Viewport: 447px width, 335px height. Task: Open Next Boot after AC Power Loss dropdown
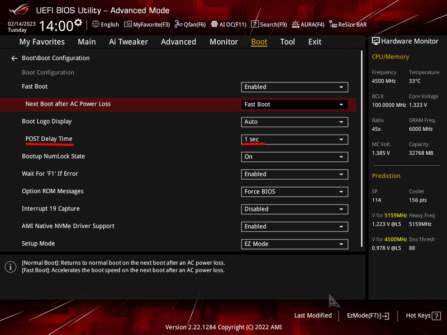tap(294, 104)
